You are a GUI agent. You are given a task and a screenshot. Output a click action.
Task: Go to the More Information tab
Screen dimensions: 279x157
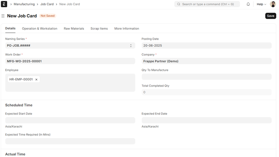pos(127,29)
